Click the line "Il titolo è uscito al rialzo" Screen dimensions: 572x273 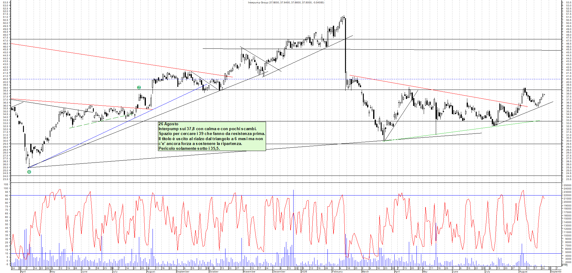tap(211, 139)
